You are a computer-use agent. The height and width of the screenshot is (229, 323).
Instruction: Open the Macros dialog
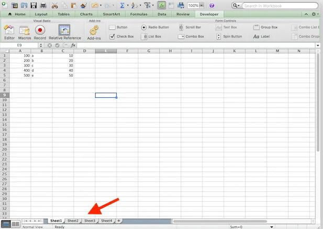point(25,32)
